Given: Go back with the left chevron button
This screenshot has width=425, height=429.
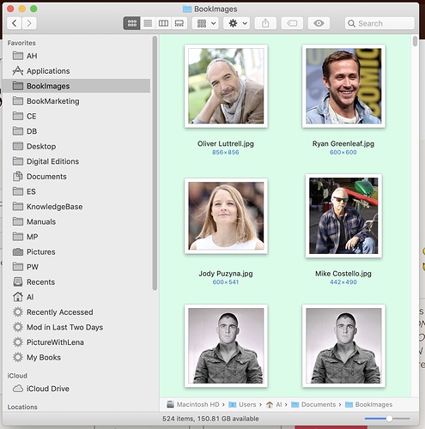Looking at the screenshot, I should click(15, 23).
